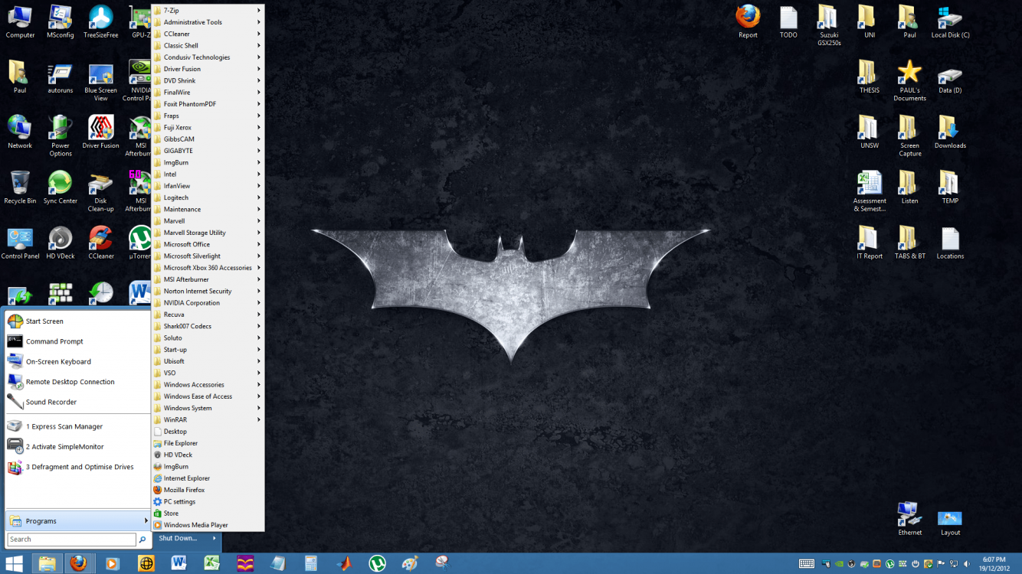Open Windows Media Player from the programs list
This screenshot has height=574, width=1022.
click(x=208, y=525)
